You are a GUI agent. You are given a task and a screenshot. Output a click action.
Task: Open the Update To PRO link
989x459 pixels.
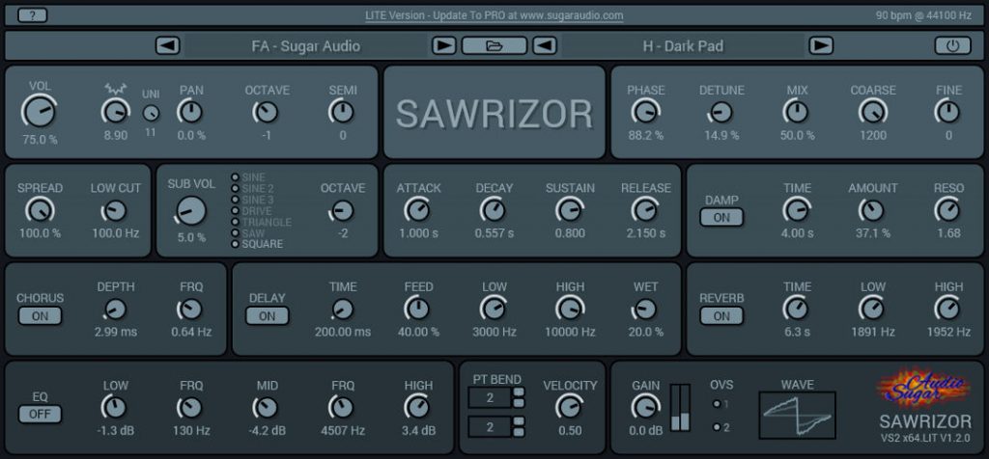(x=494, y=15)
